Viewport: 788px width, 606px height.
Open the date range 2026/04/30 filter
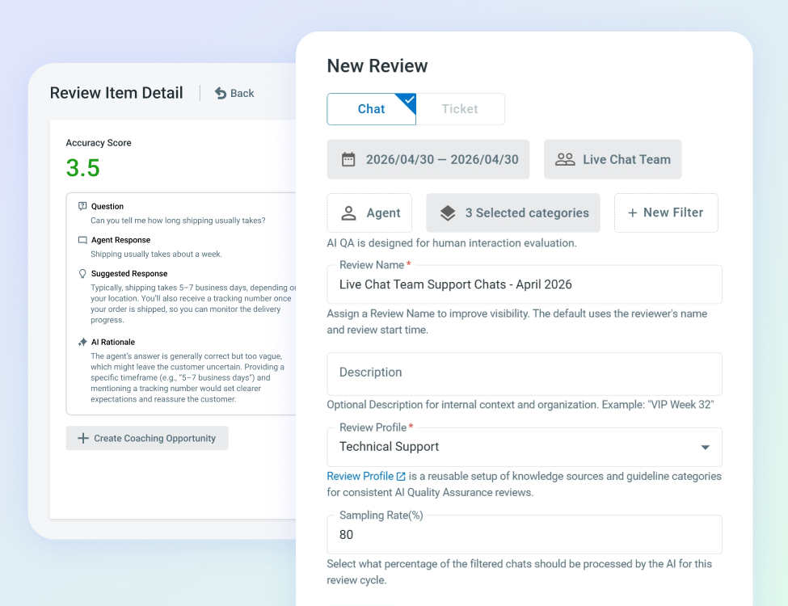tap(428, 159)
